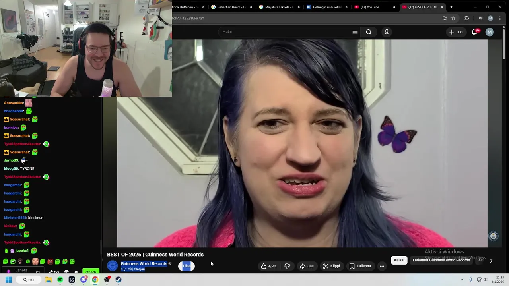
Task: Open Chrome media control icon
Action: [481, 18]
